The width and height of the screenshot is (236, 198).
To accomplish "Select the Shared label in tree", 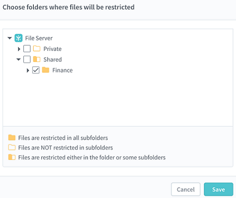I will (x=53, y=59).
